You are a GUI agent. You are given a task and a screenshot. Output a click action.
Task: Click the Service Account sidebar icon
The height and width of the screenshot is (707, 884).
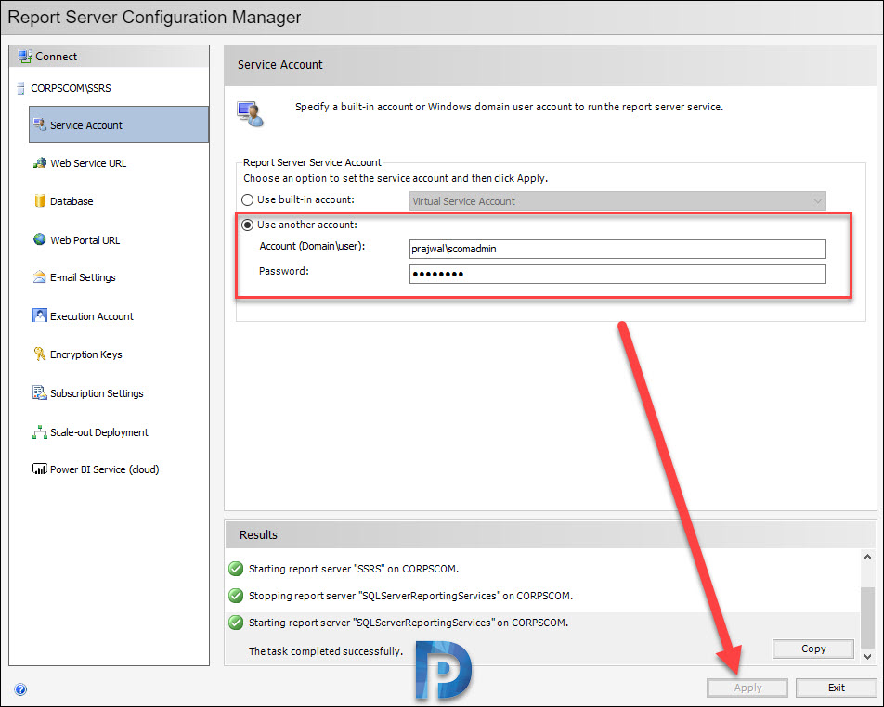39,124
